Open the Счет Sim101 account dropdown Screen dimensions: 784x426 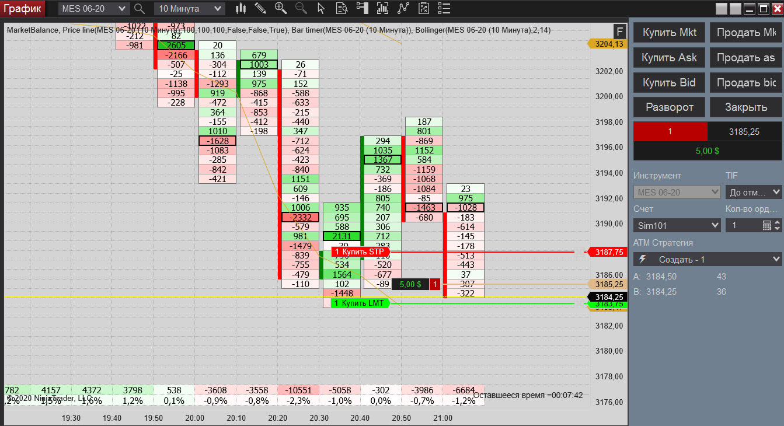[x=677, y=225]
